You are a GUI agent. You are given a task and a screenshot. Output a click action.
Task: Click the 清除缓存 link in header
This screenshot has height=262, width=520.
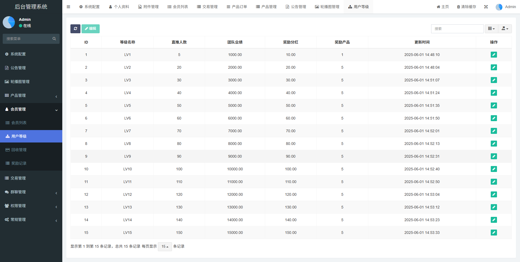466,7
